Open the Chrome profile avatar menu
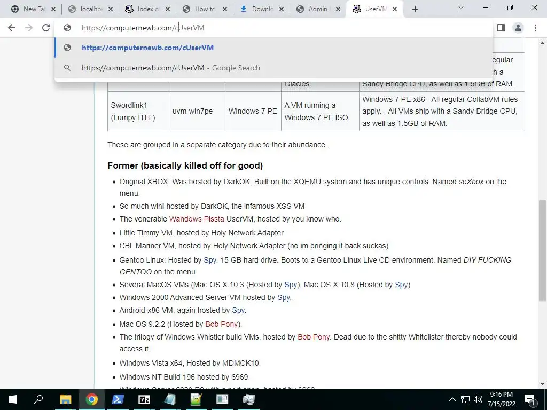547x410 pixels. click(518, 28)
